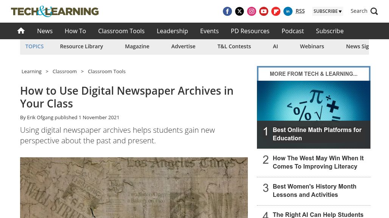Open the RSS feed link
Screen dimensions: 389x218
tap(300, 11)
